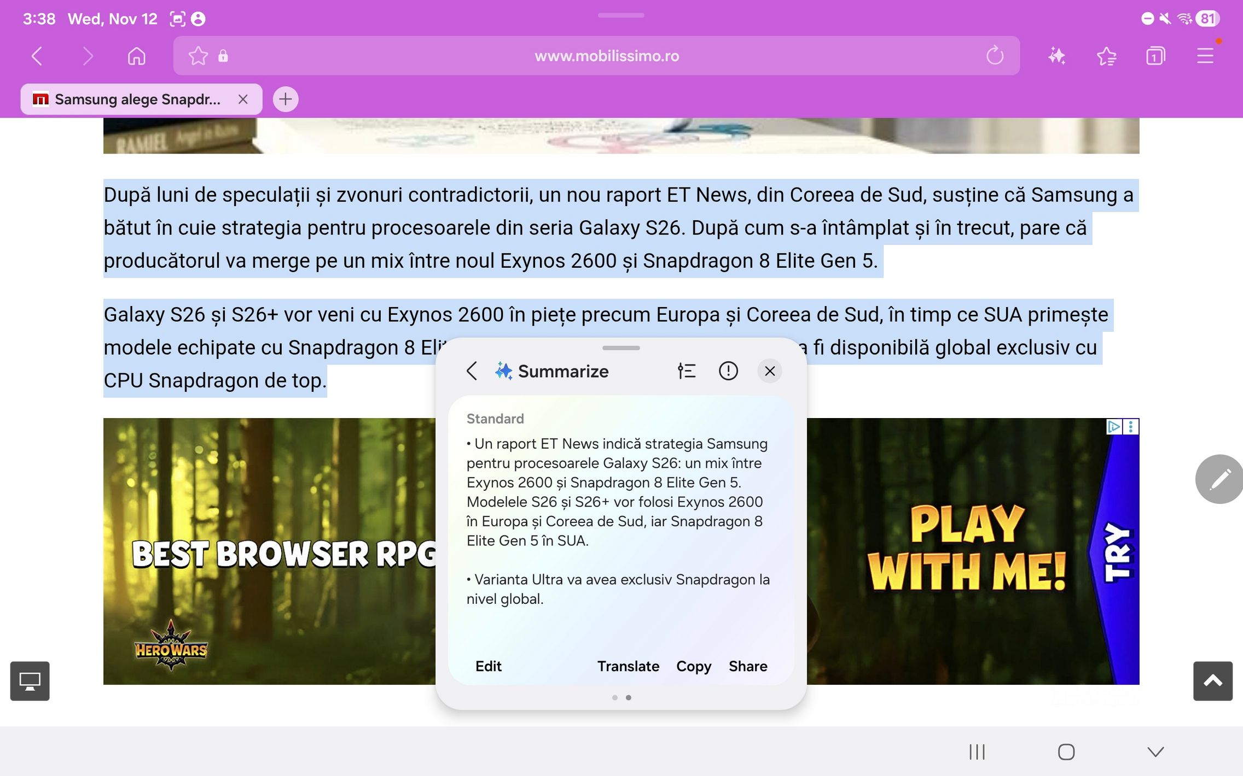Go to the browser home page
1243x776 pixels.
136,56
